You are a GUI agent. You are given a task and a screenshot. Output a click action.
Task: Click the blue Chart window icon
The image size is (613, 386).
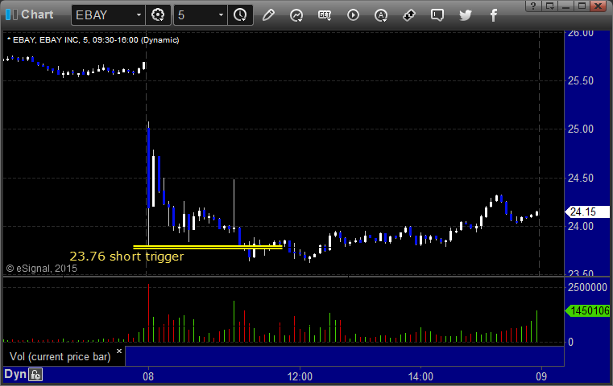[11, 14]
